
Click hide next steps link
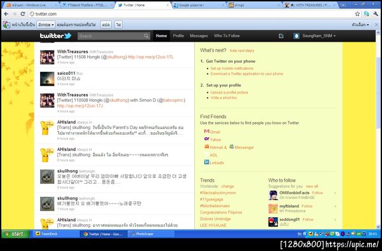tap(242, 51)
